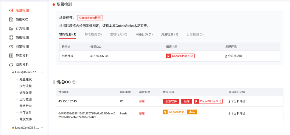
Task: Click the IOC类型 column header
Action: 125,92
